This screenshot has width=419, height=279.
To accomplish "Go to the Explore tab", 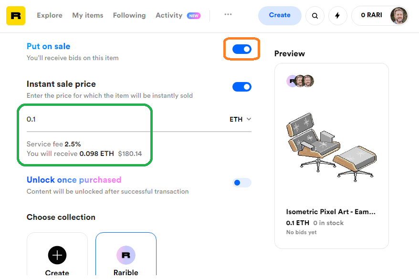I will coord(50,15).
